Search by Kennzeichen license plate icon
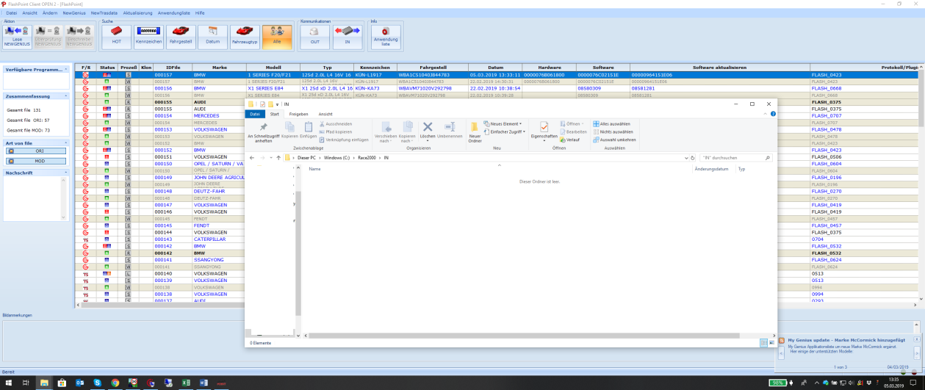The width and height of the screenshot is (925, 390). click(x=148, y=37)
